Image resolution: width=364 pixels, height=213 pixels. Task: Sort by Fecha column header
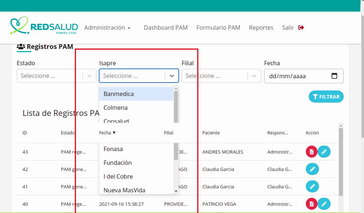click(x=107, y=133)
